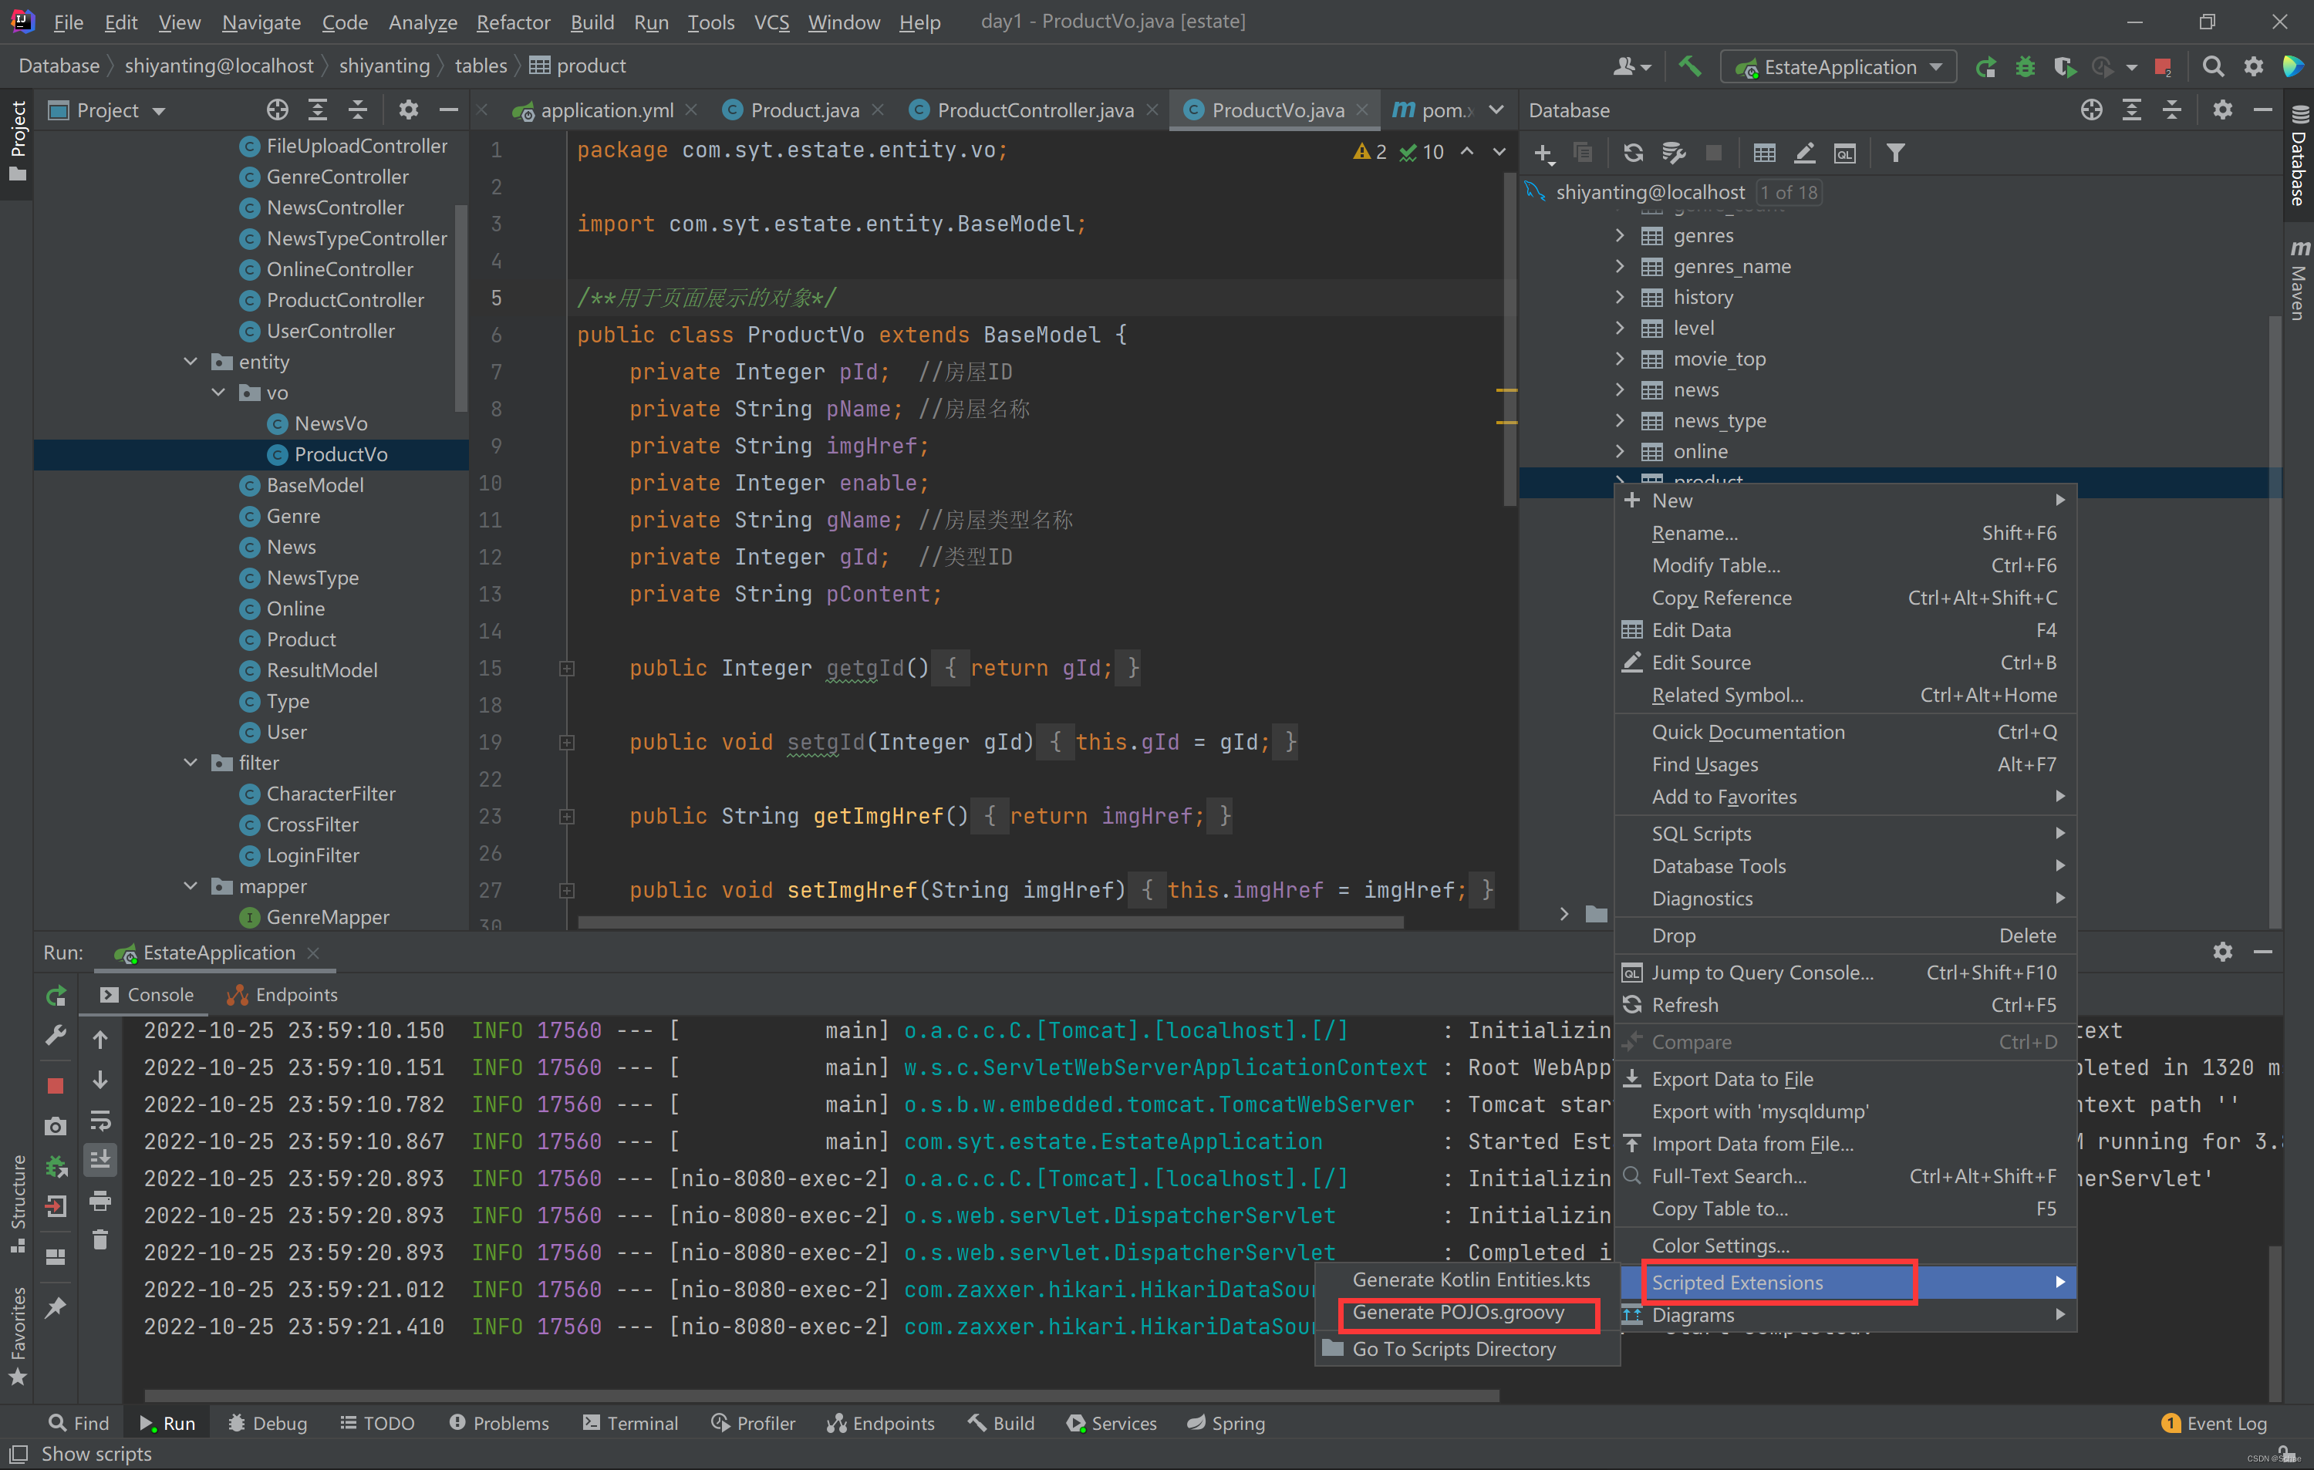Click the console horizontal scrollbar
Image resolution: width=2314 pixels, height=1470 pixels.
point(821,1395)
